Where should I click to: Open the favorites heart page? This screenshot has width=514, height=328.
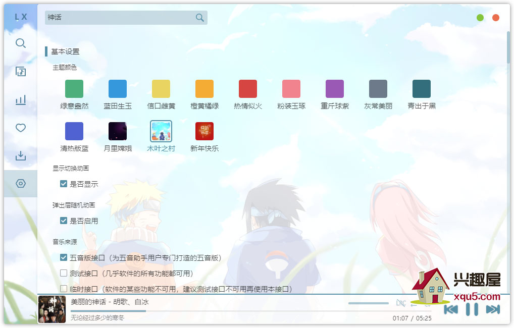[x=21, y=128]
